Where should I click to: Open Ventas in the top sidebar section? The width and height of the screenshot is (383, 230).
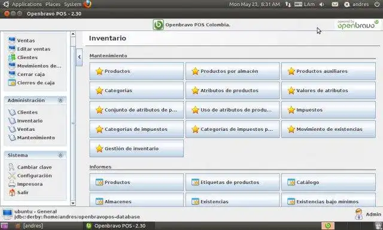[x=22, y=40]
